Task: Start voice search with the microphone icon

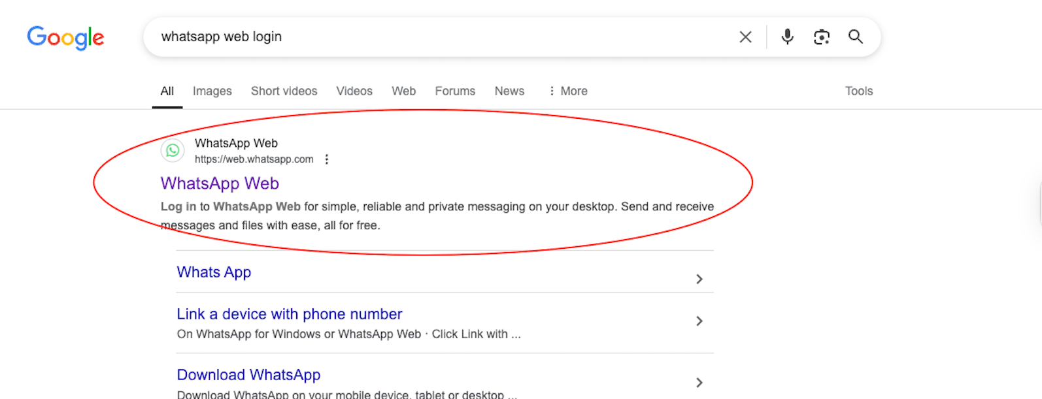Action: coord(788,37)
